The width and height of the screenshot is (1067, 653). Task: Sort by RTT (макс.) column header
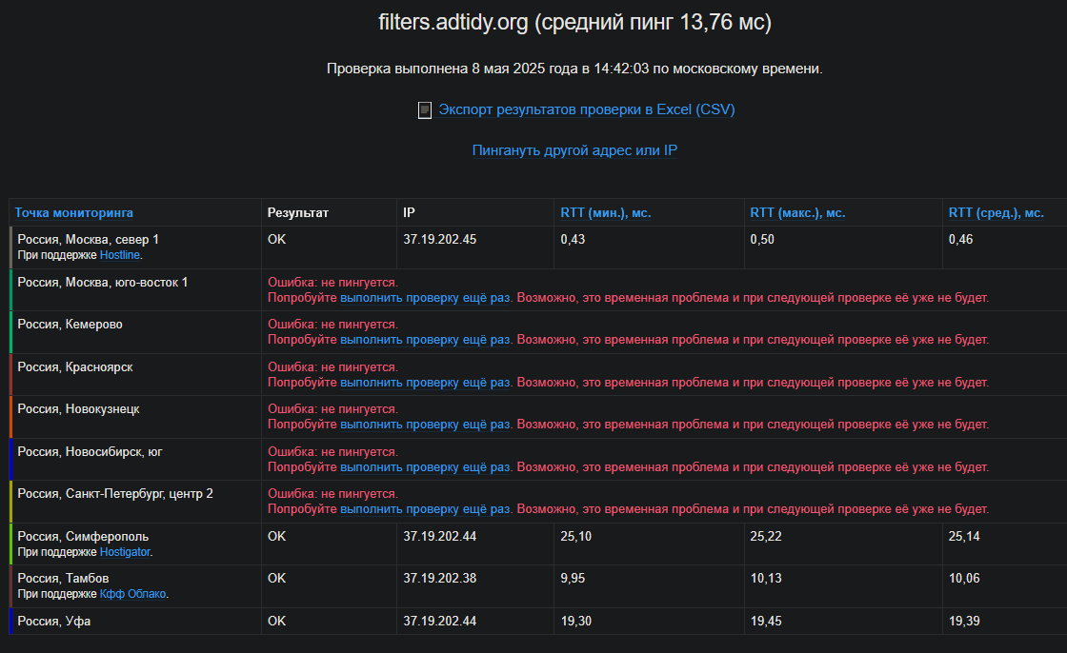click(x=797, y=213)
